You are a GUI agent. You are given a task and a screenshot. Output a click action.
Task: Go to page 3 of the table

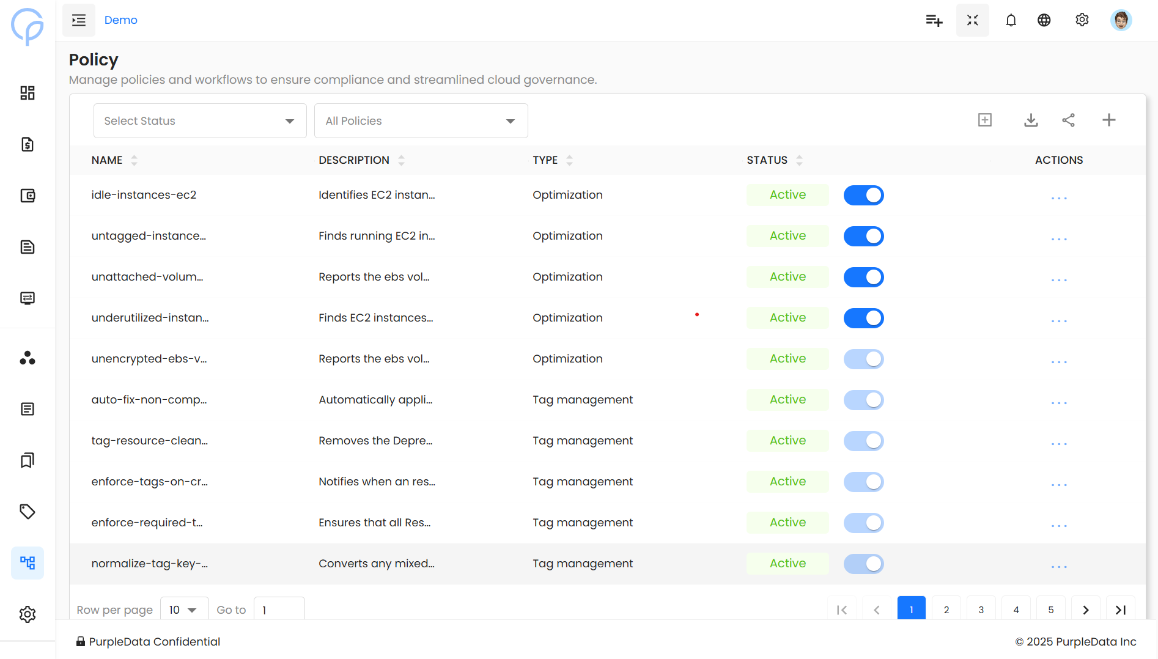pos(981,609)
